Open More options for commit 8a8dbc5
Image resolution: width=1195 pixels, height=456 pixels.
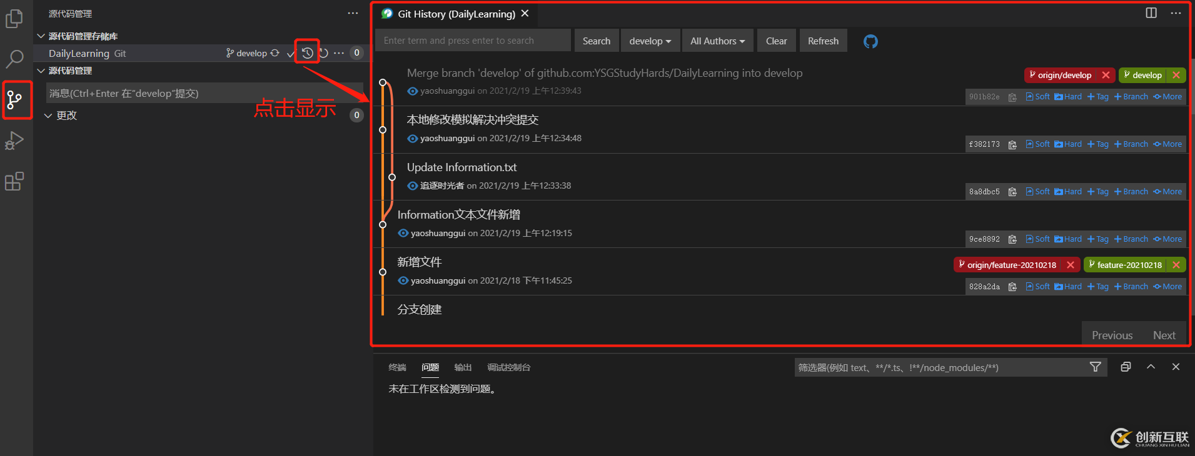1167,192
